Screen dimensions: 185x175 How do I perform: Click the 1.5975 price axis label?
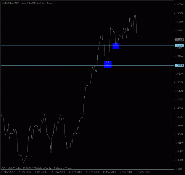pos(179,13)
